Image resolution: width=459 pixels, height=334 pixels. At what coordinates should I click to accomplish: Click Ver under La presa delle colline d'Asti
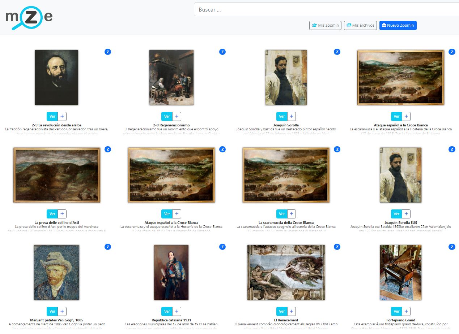[x=52, y=214]
